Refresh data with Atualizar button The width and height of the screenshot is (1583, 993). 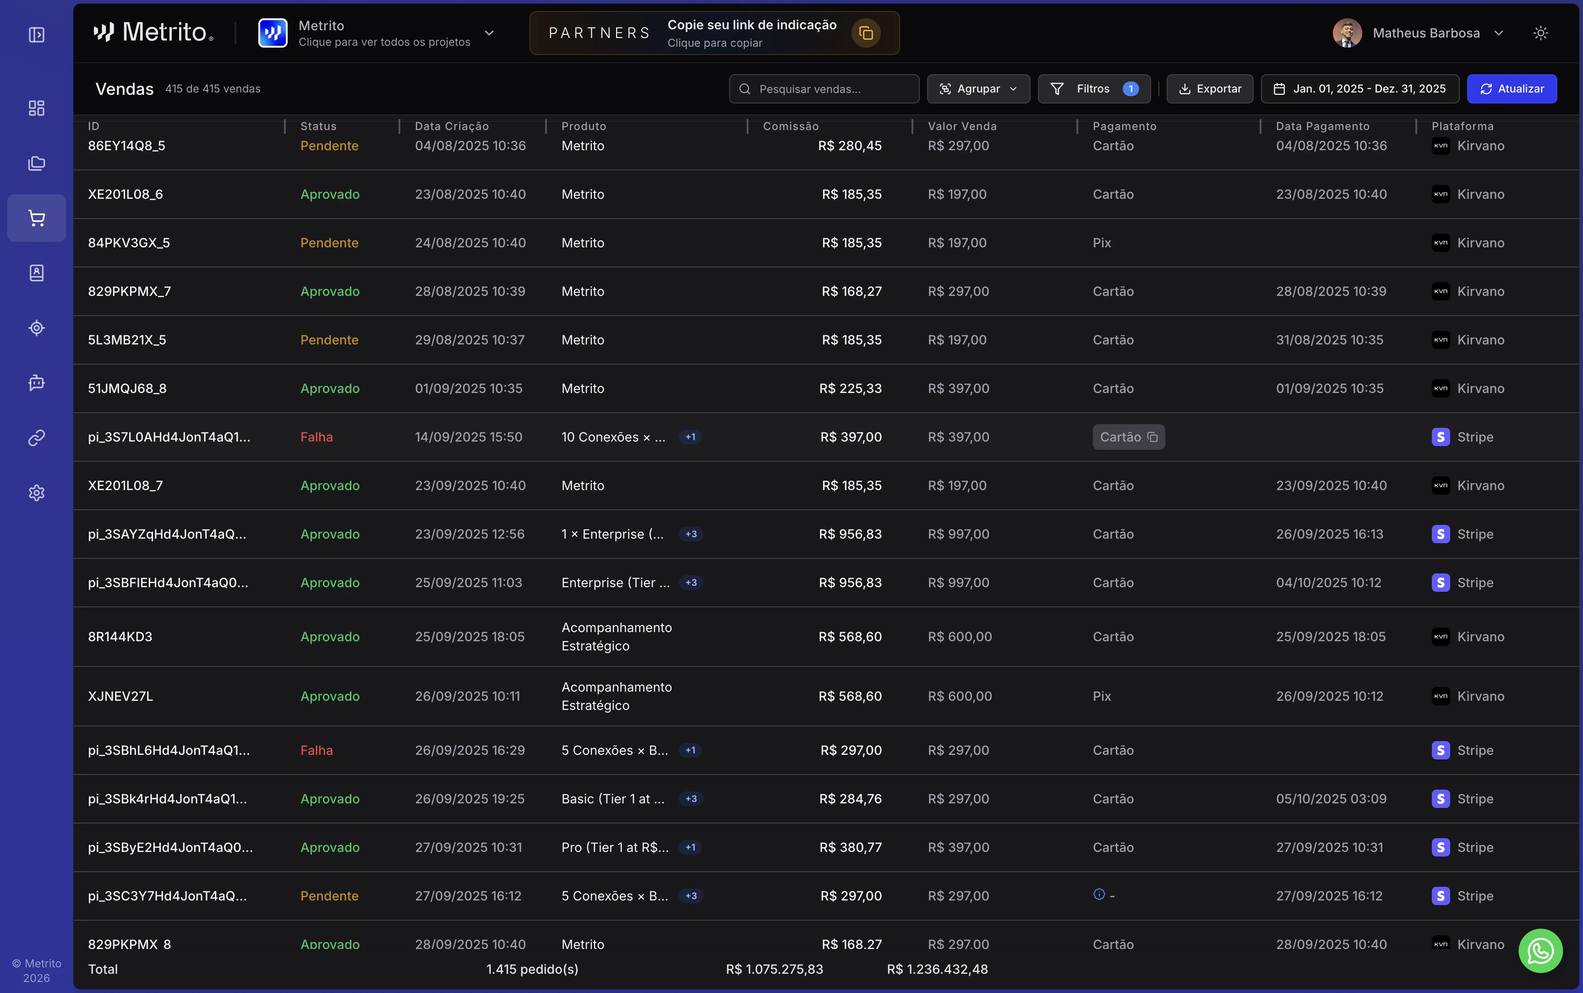pyautogui.click(x=1512, y=89)
